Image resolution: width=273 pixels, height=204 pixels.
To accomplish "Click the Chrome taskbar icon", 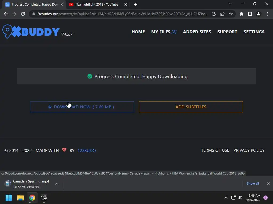I will 32,198.
